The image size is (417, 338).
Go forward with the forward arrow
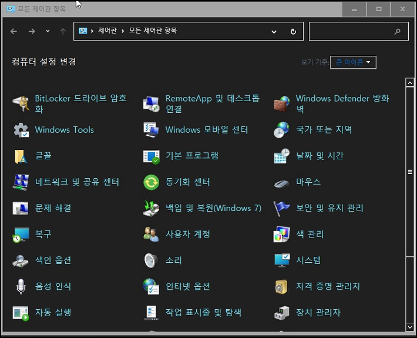coord(32,31)
